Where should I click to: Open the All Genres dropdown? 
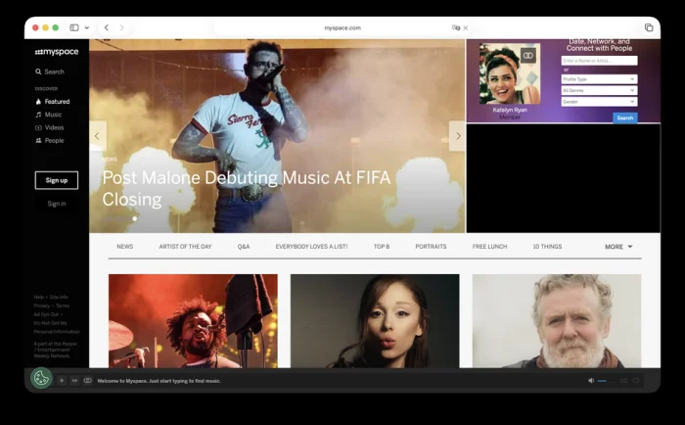pyautogui.click(x=599, y=90)
